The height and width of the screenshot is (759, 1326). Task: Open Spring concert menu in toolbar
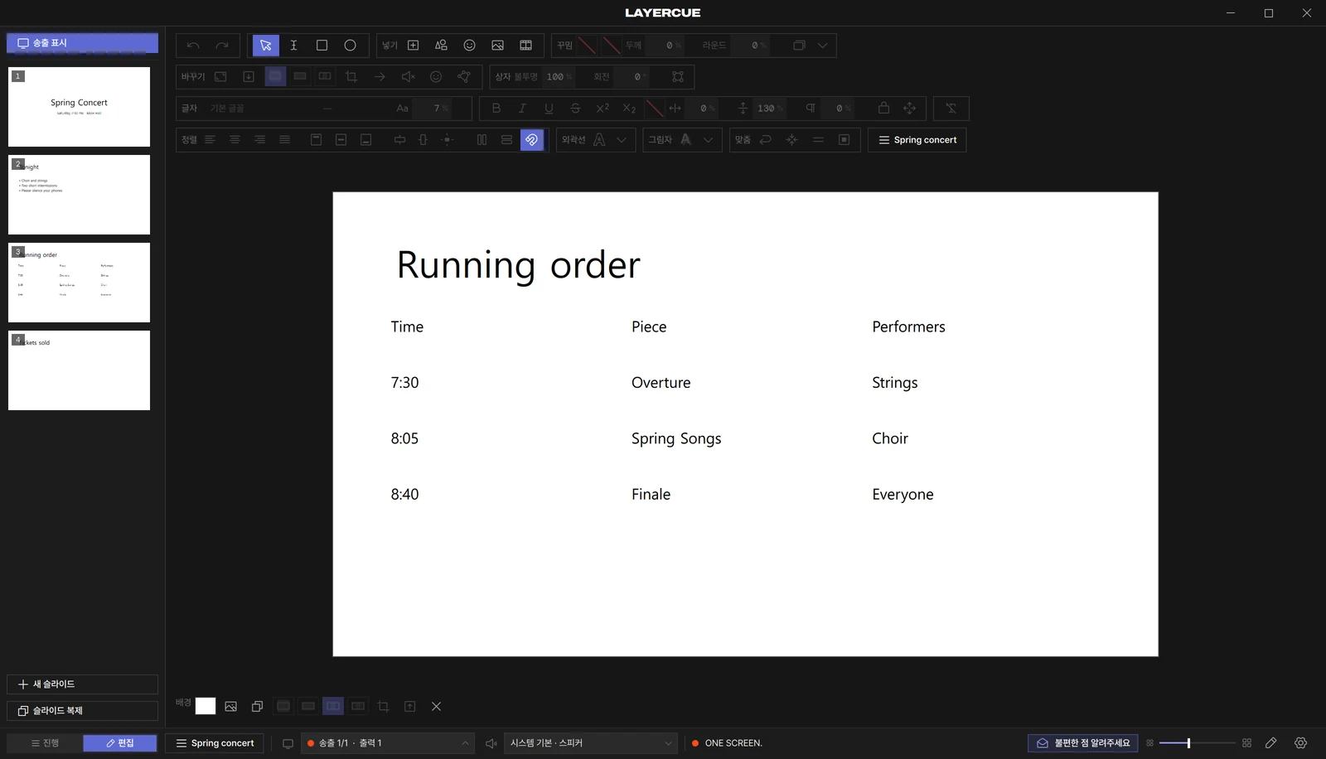click(x=917, y=140)
